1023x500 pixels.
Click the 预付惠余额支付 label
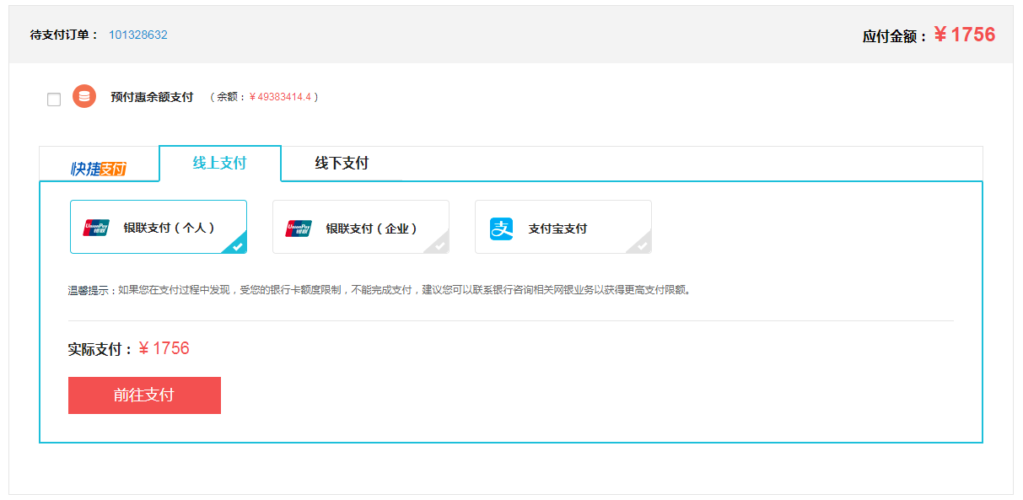pyautogui.click(x=152, y=97)
